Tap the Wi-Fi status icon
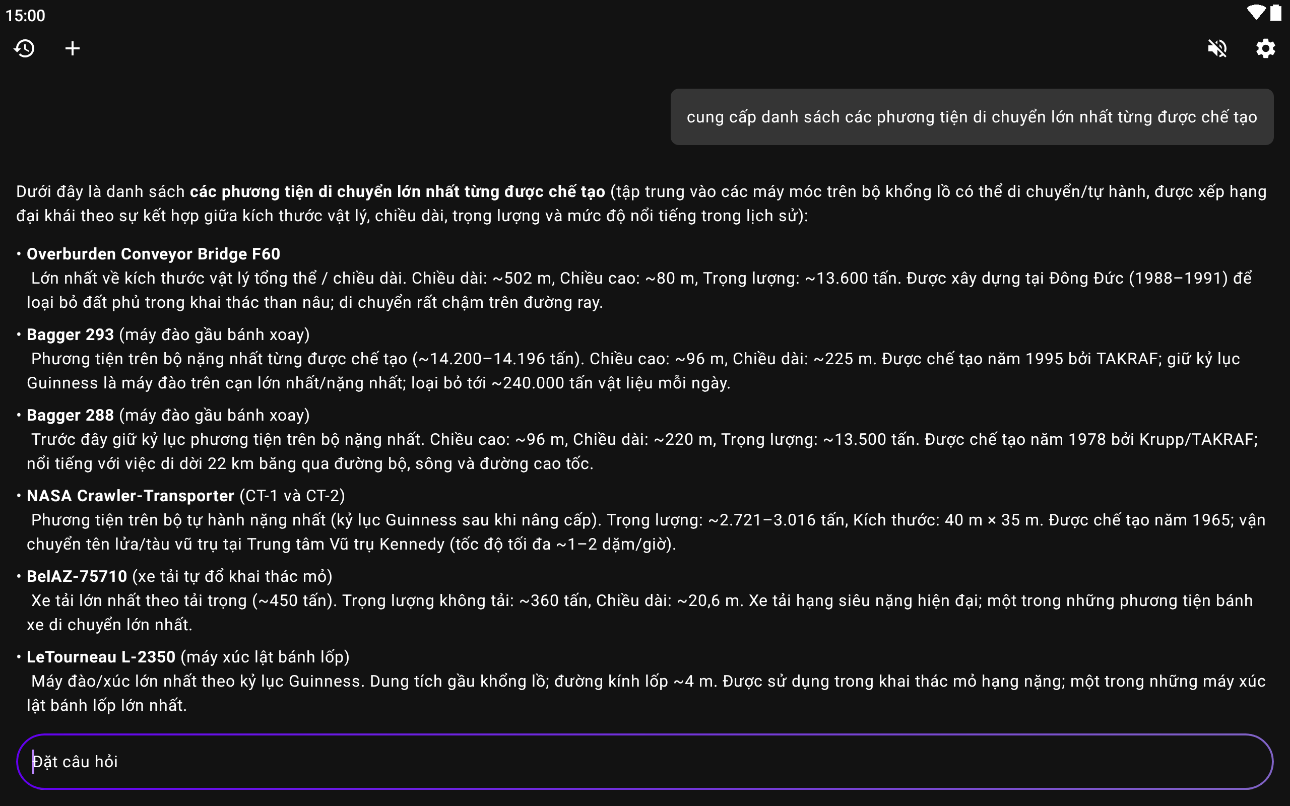This screenshot has height=806, width=1290. tap(1255, 13)
